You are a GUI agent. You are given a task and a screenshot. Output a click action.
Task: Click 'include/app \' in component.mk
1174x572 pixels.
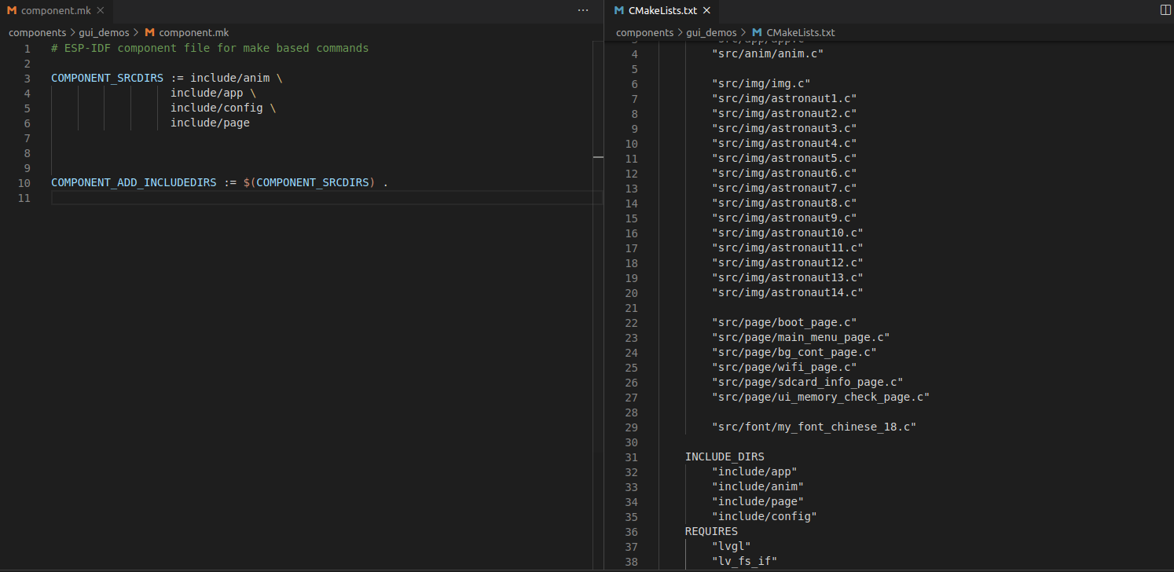click(x=213, y=93)
